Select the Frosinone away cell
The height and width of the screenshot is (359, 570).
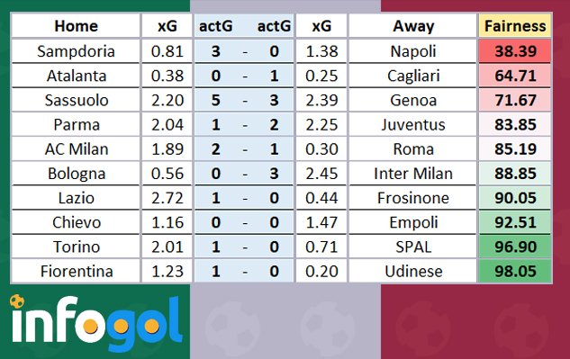coord(413,198)
